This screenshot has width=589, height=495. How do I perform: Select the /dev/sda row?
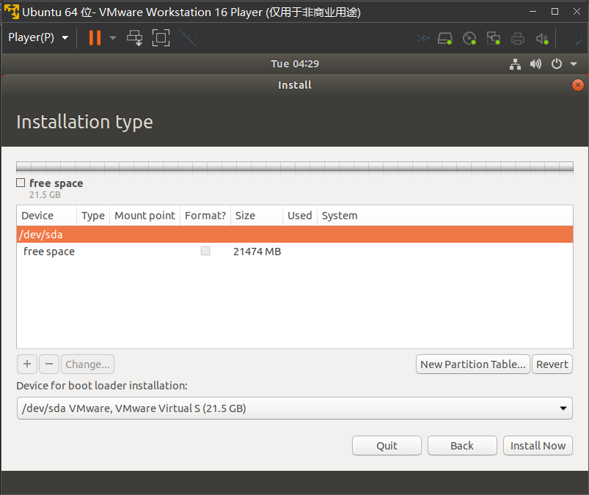click(x=294, y=235)
